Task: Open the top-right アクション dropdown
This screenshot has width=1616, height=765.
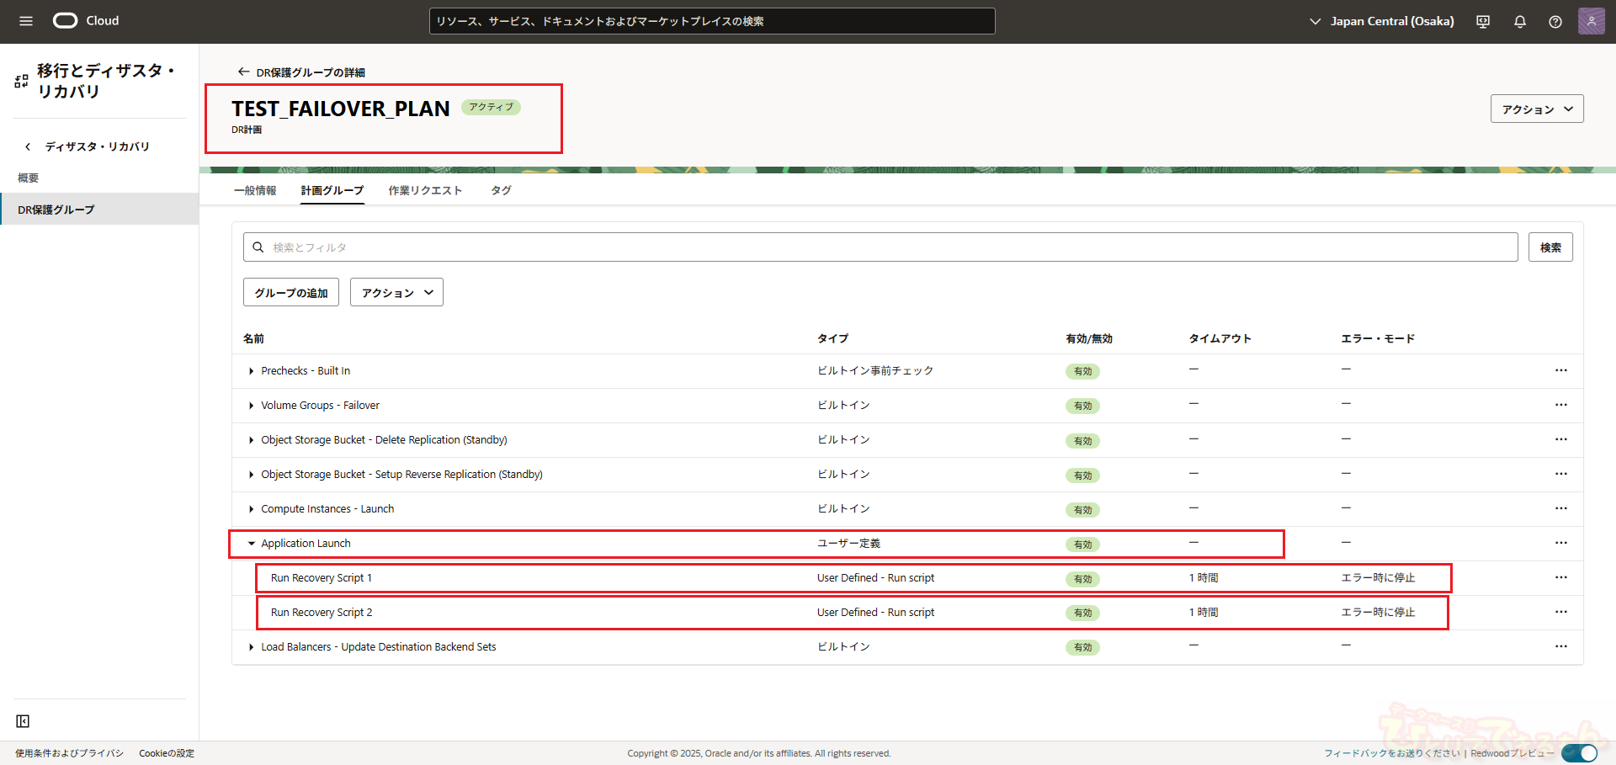Action: point(1536,109)
